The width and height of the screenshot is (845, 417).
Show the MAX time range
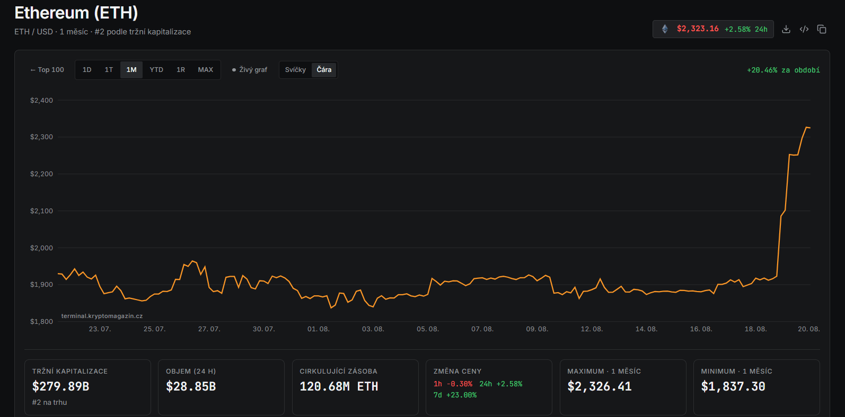206,70
